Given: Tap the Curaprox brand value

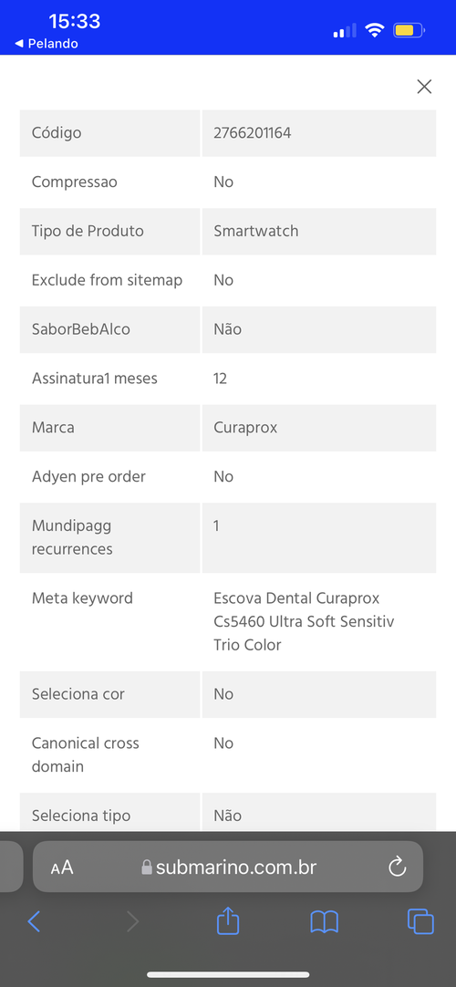Looking at the screenshot, I should pos(245,428).
